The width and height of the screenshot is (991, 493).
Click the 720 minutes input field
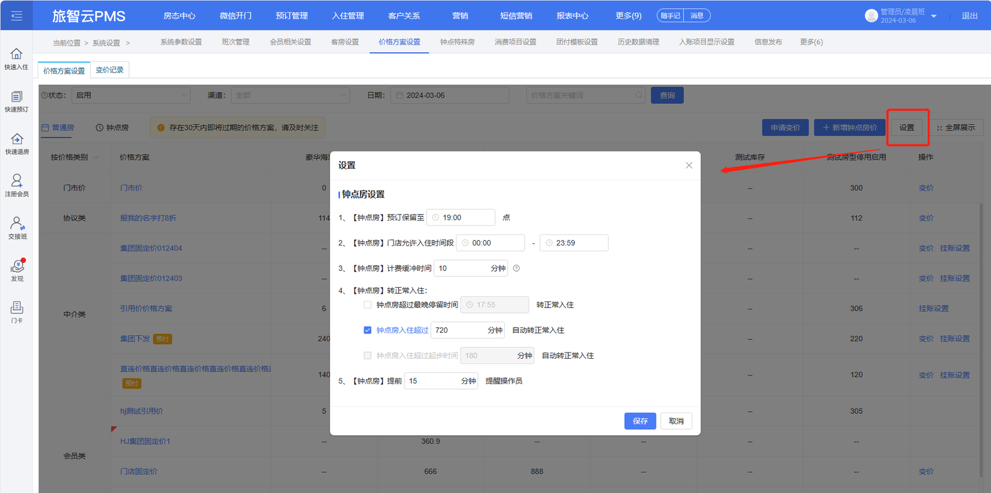pyautogui.click(x=468, y=330)
